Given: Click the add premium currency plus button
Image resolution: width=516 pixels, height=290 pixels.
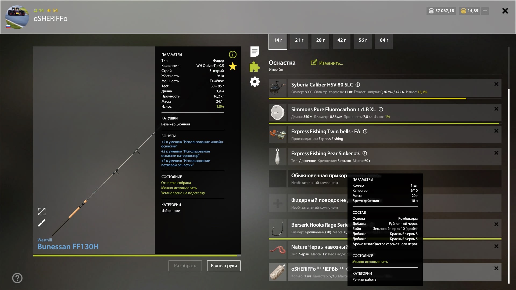Looking at the screenshot, I should [485, 11].
